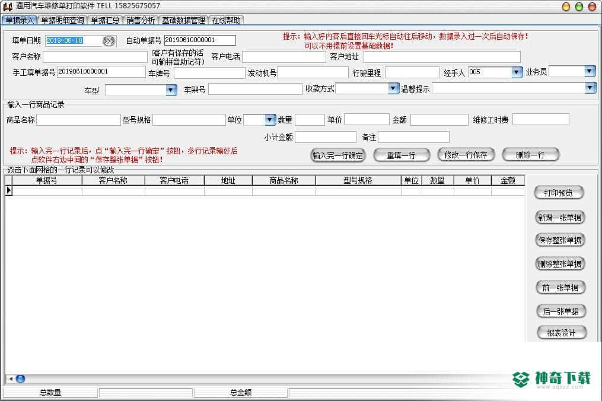Go to the 单据汇总 tab
Image resolution: width=602 pixels, height=401 pixels.
click(105, 20)
